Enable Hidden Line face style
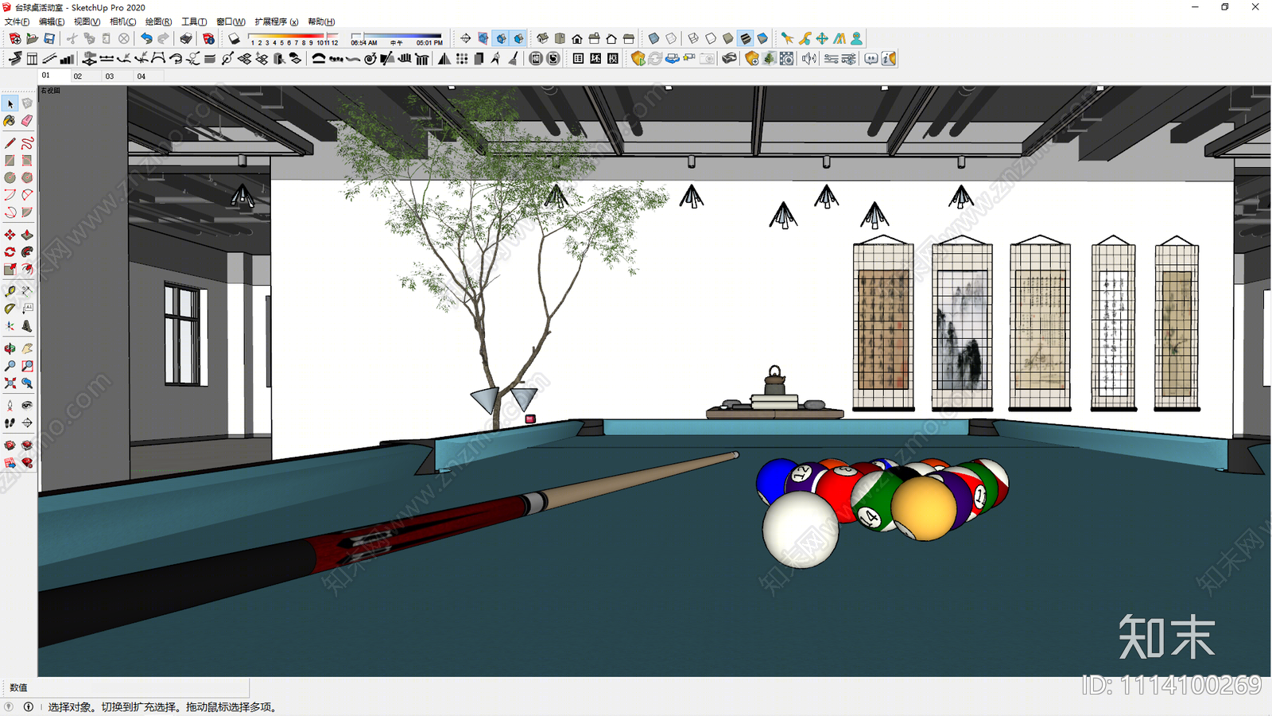The width and height of the screenshot is (1272, 716). click(x=711, y=38)
